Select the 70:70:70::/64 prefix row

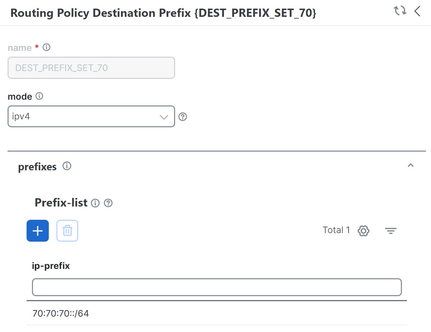(61, 313)
